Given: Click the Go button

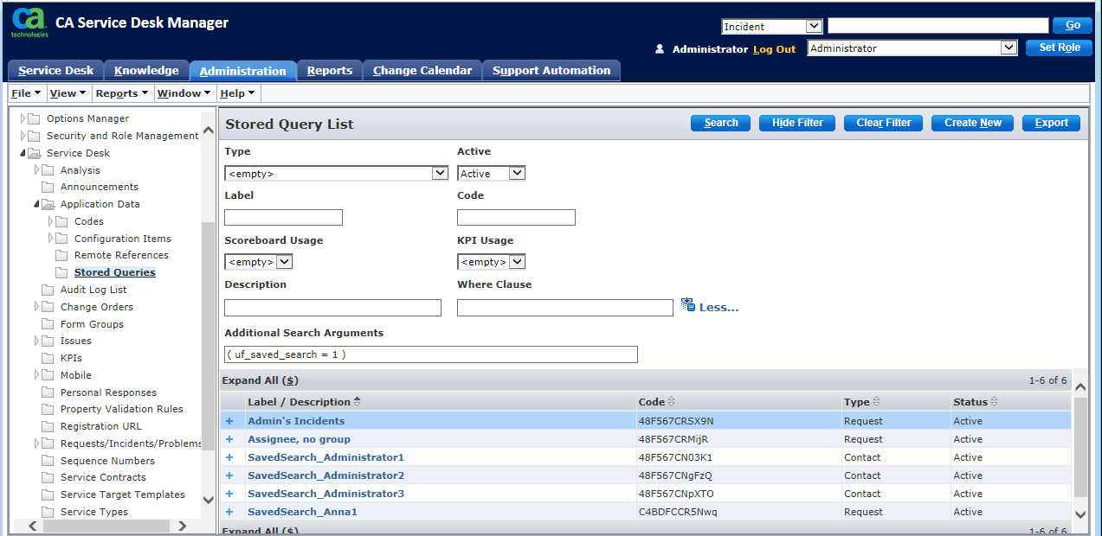Looking at the screenshot, I should pyautogui.click(x=1073, y=26).
